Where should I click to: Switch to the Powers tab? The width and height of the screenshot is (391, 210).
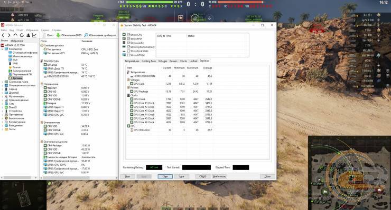(173, 61)
